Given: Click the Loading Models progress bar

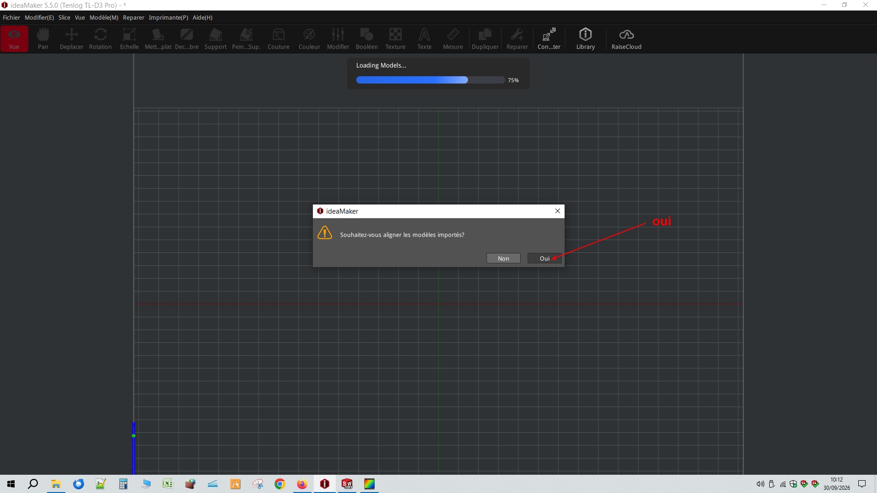Looking at the screenshot, I should coord(430,80).
